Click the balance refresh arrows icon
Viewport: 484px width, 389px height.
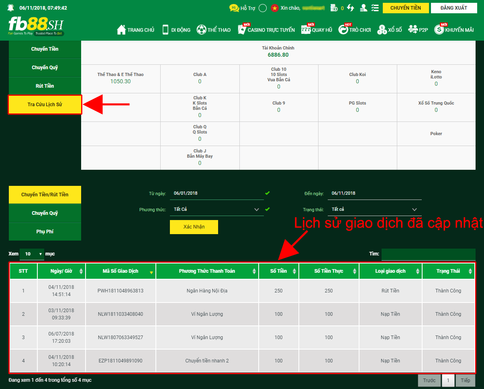tap(351, 8)
